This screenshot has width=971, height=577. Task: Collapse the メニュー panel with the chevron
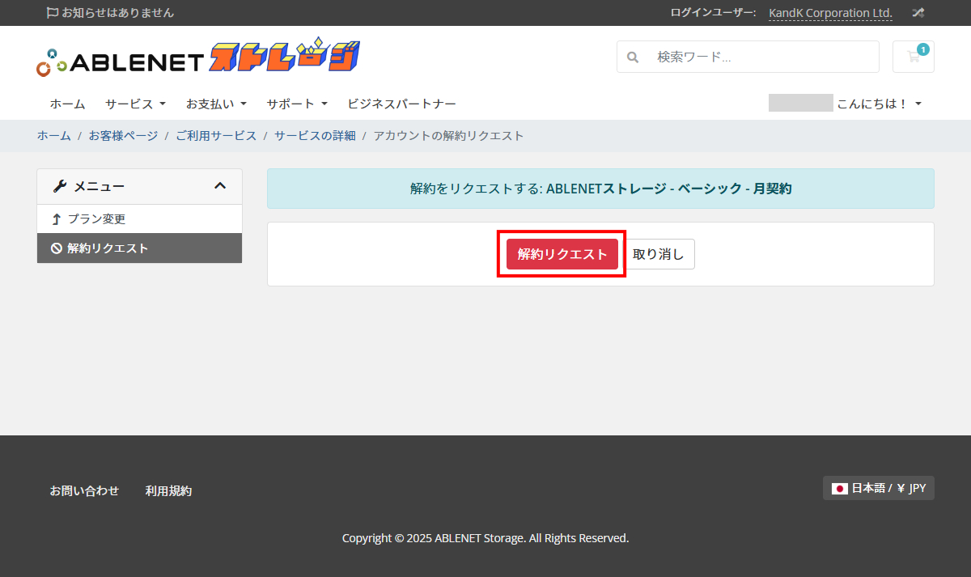click(x=220, y=185)
